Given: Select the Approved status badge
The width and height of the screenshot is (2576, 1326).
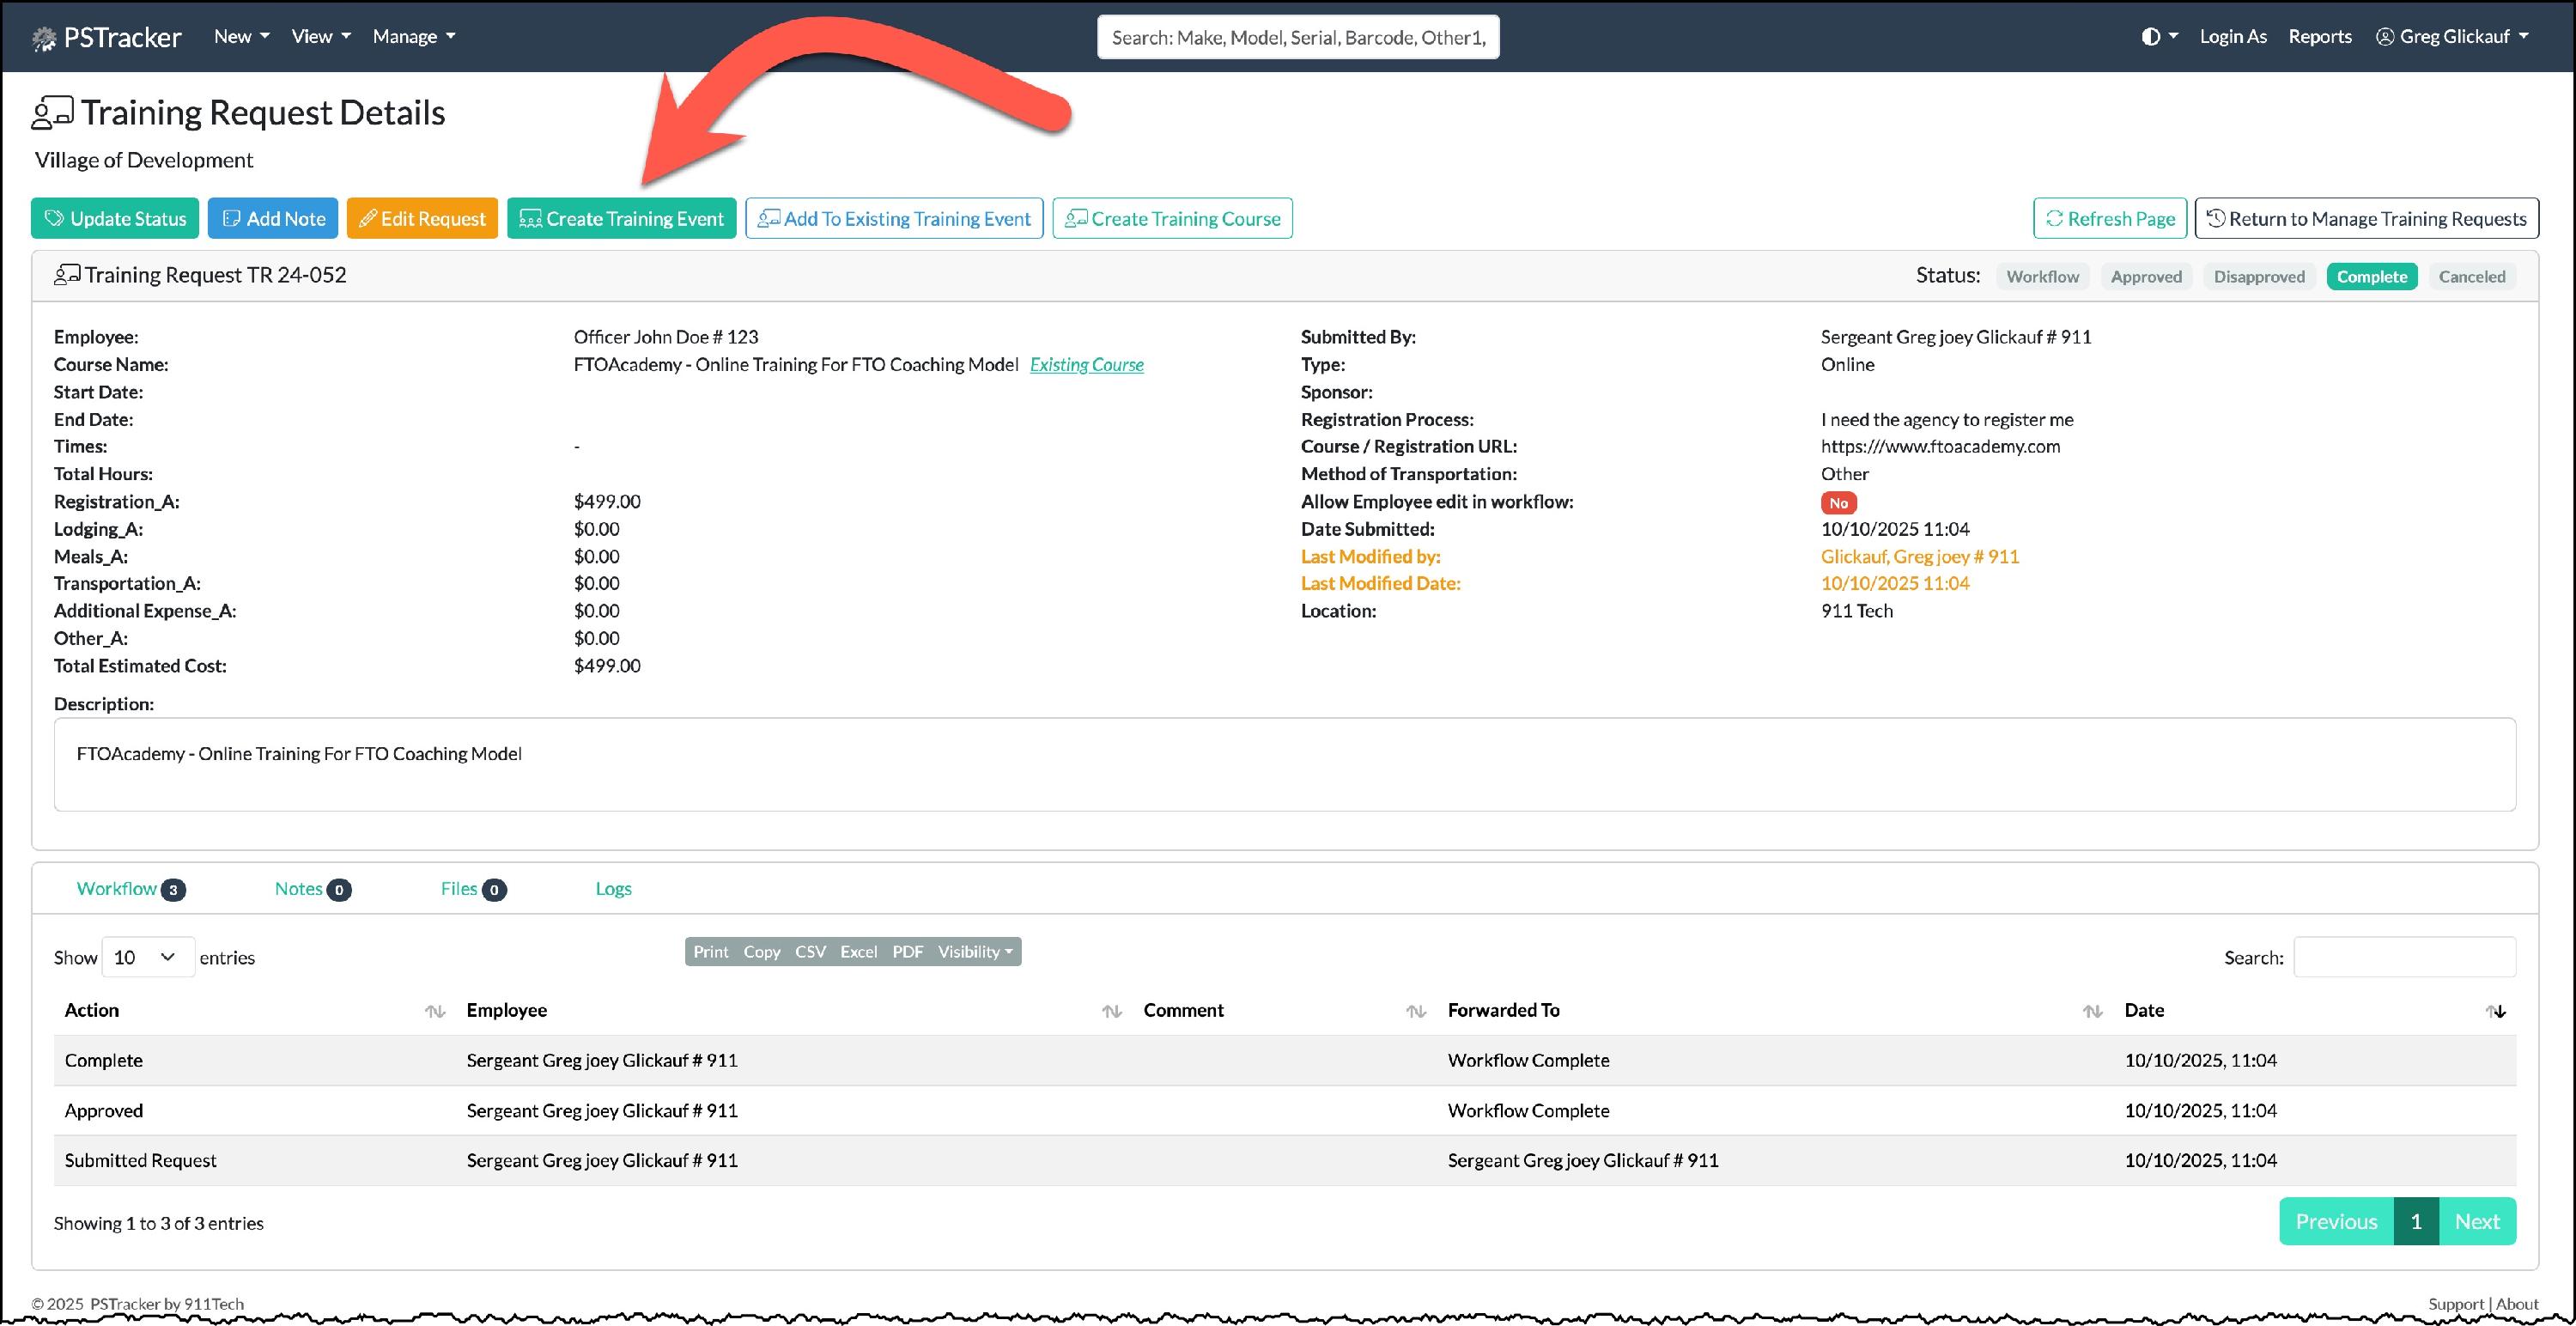Looking at the screenshot, I should tap(2146, 277).
